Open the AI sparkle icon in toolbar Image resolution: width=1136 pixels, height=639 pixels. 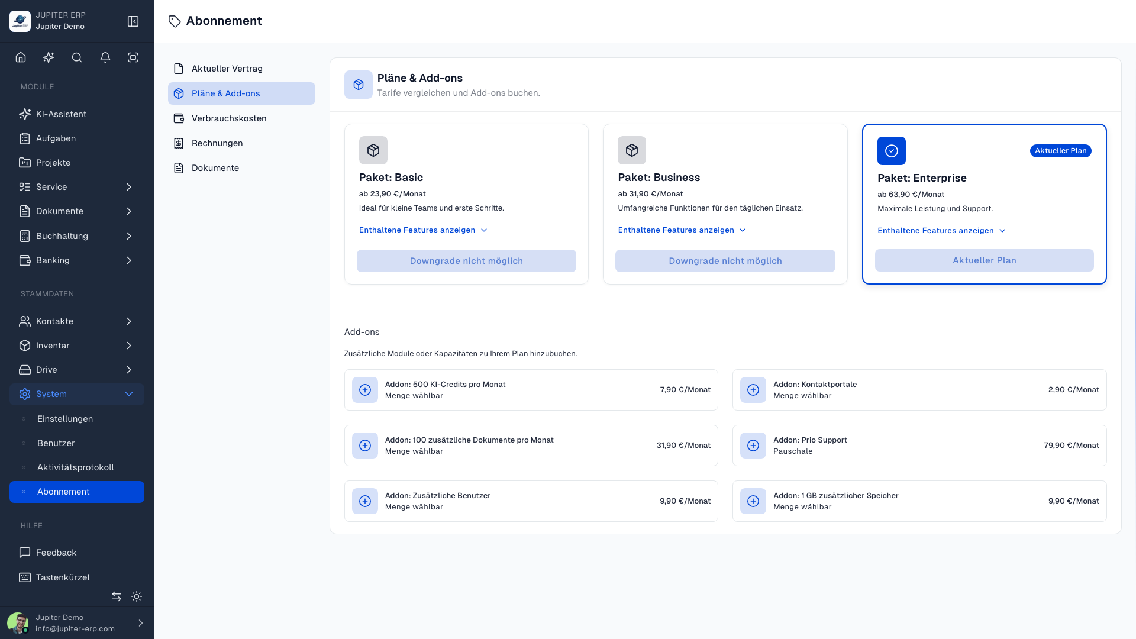(x=49, y=57)
